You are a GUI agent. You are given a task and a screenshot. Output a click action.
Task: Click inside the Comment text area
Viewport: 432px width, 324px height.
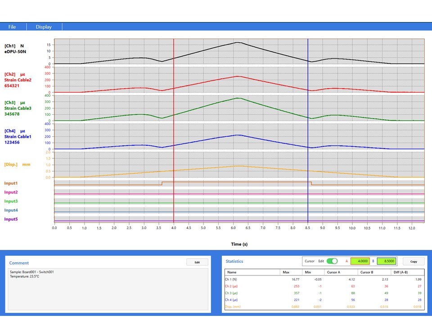pyautogui.click(x=108, y=288)
